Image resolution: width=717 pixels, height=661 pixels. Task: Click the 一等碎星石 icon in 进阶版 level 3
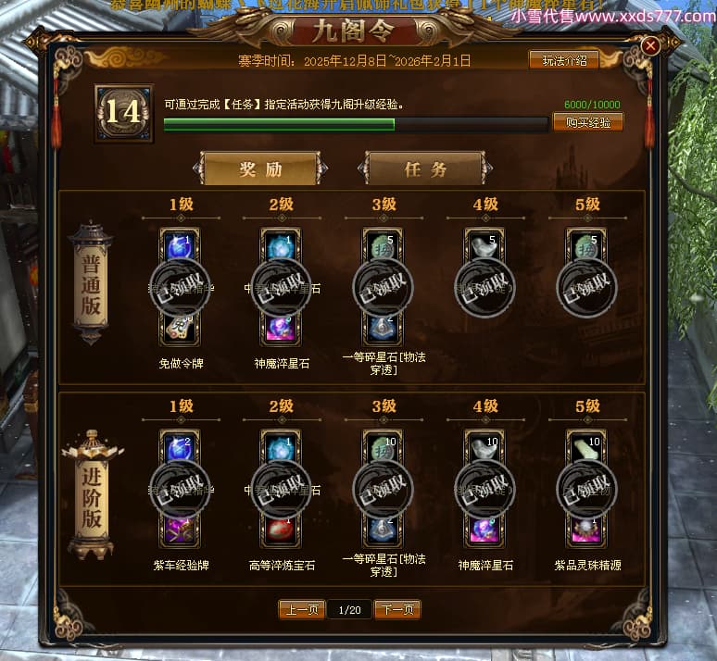tap(383, 530)
